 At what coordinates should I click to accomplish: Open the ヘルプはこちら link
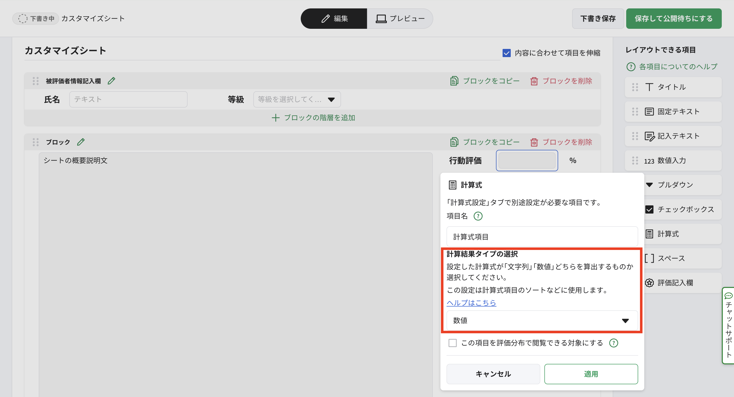tap(471, 303)
